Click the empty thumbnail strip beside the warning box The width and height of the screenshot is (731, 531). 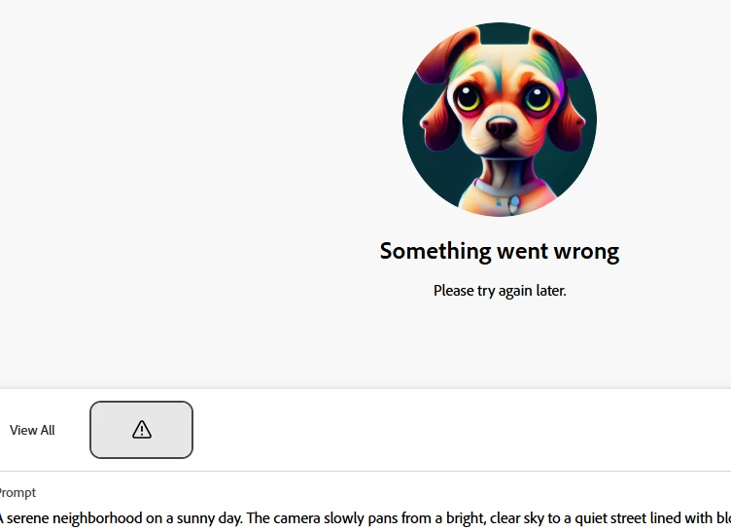pos(462,430)
